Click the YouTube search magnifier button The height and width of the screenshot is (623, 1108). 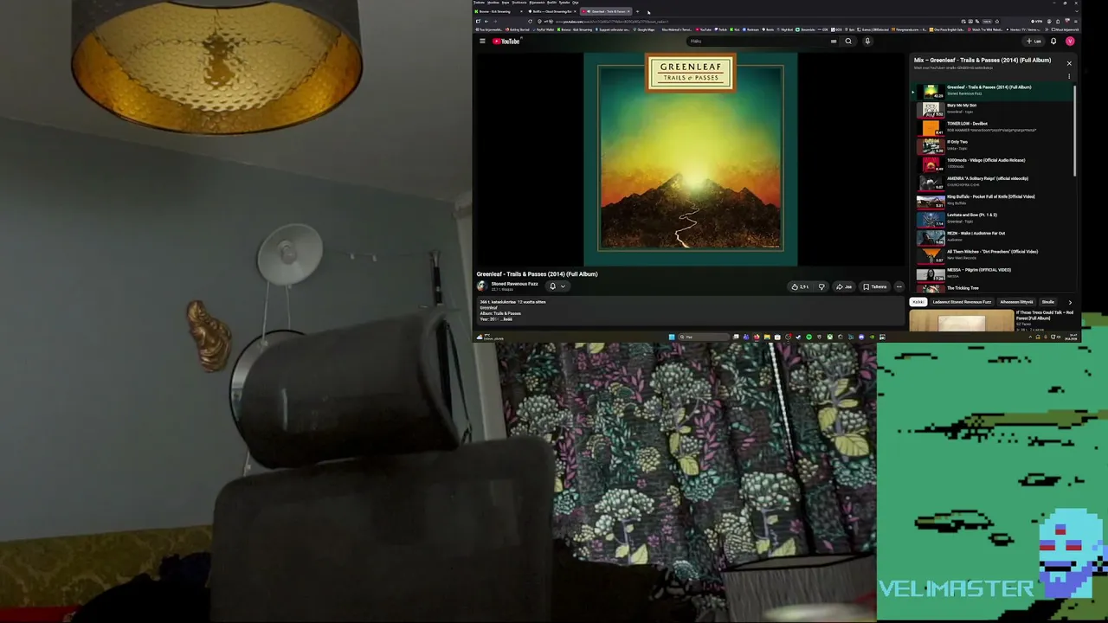(848, 41)
